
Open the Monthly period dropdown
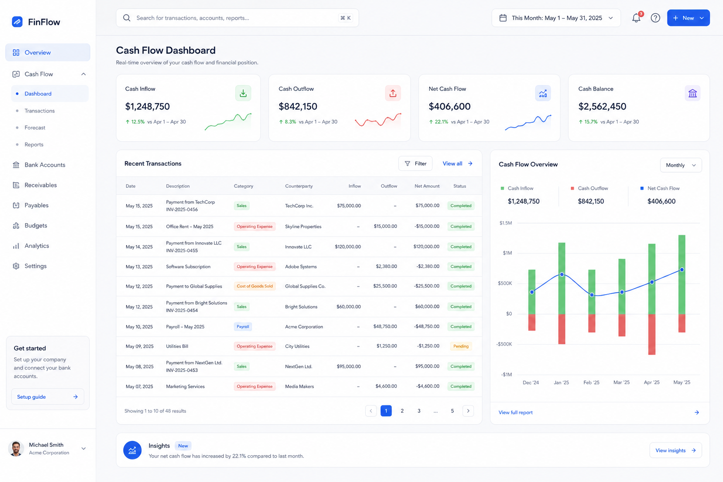coord(681,165)
